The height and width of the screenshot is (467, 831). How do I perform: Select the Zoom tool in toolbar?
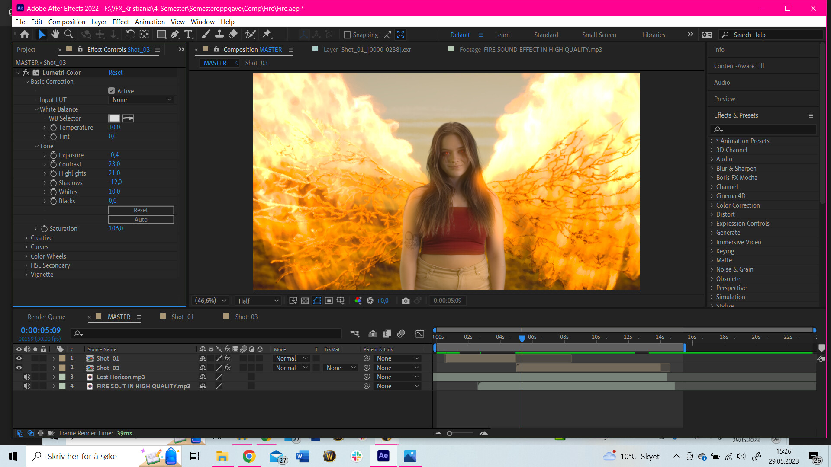coord(68,34)
